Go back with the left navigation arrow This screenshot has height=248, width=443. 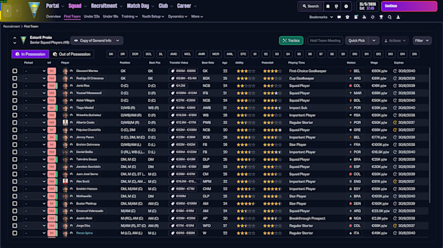pos(8,11)
